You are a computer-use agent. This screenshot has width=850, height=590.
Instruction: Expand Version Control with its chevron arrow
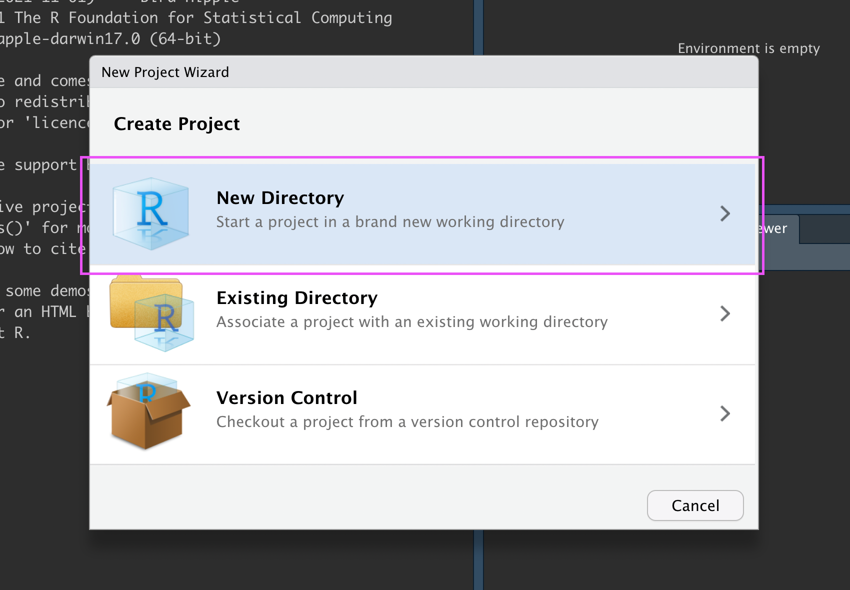[725, 413]
